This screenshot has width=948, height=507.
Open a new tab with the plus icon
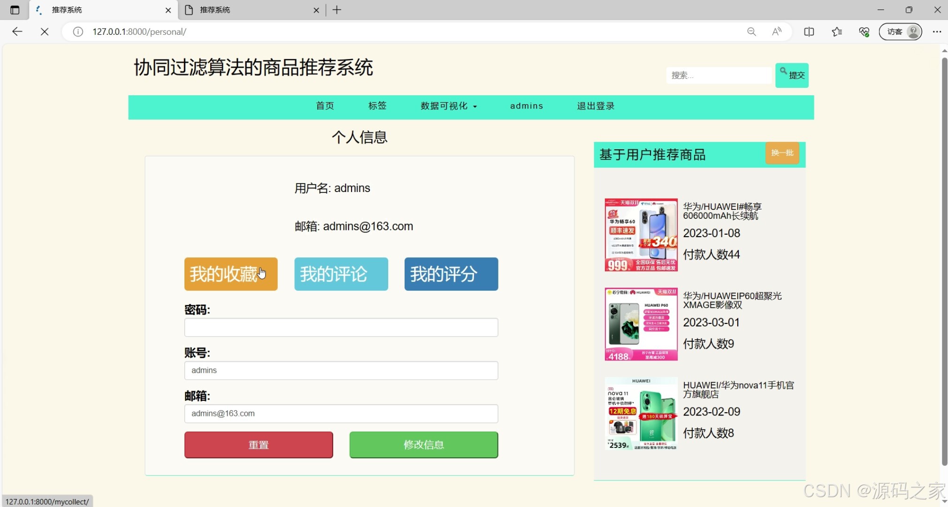[336, 10]
